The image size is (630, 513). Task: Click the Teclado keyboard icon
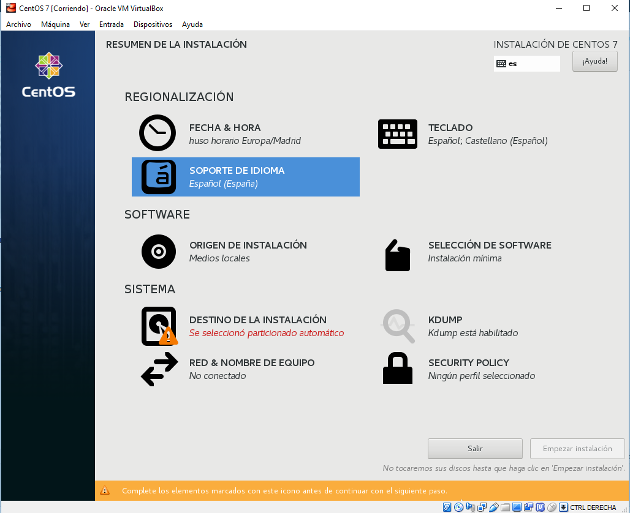[397, 134]
